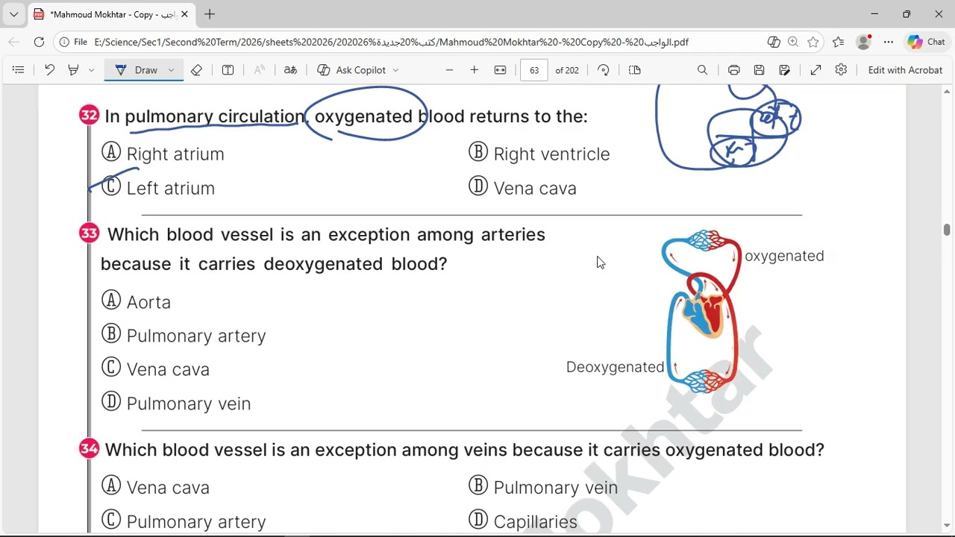Select option C Vena cava in question 33
955x537 pixels.
point(155,369)
